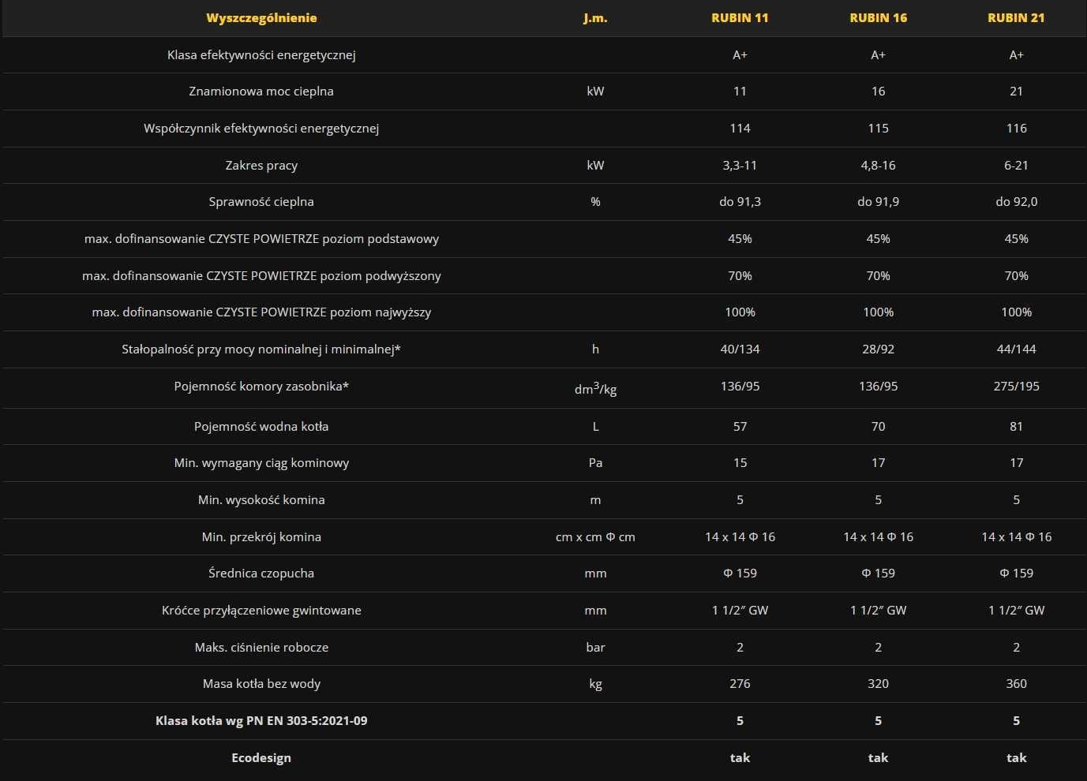Click the 'J.m.' column header
This screenshot has height=781, width=1087.
(x=595, y=18)
